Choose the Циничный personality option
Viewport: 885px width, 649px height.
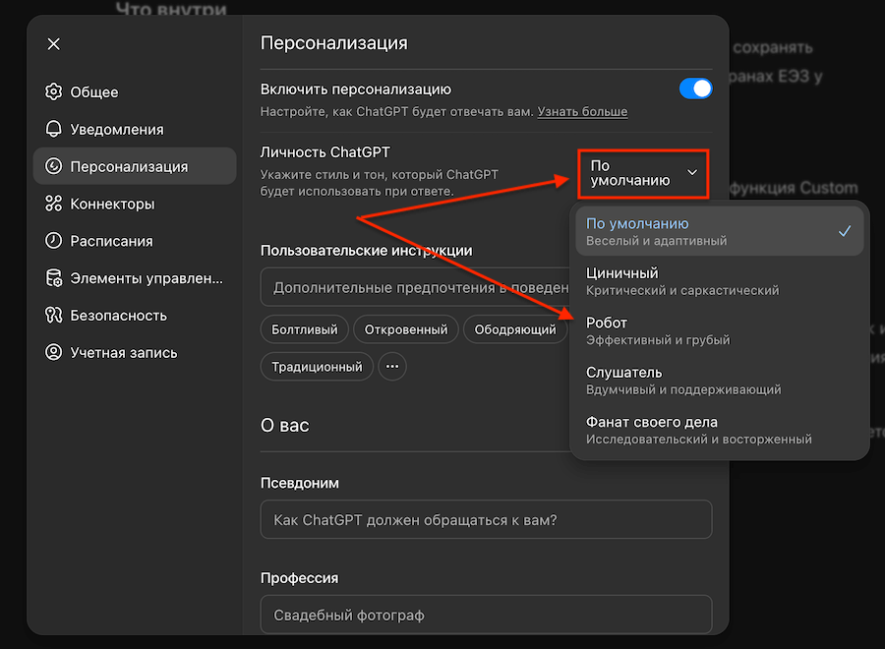(x=720, y=281)
